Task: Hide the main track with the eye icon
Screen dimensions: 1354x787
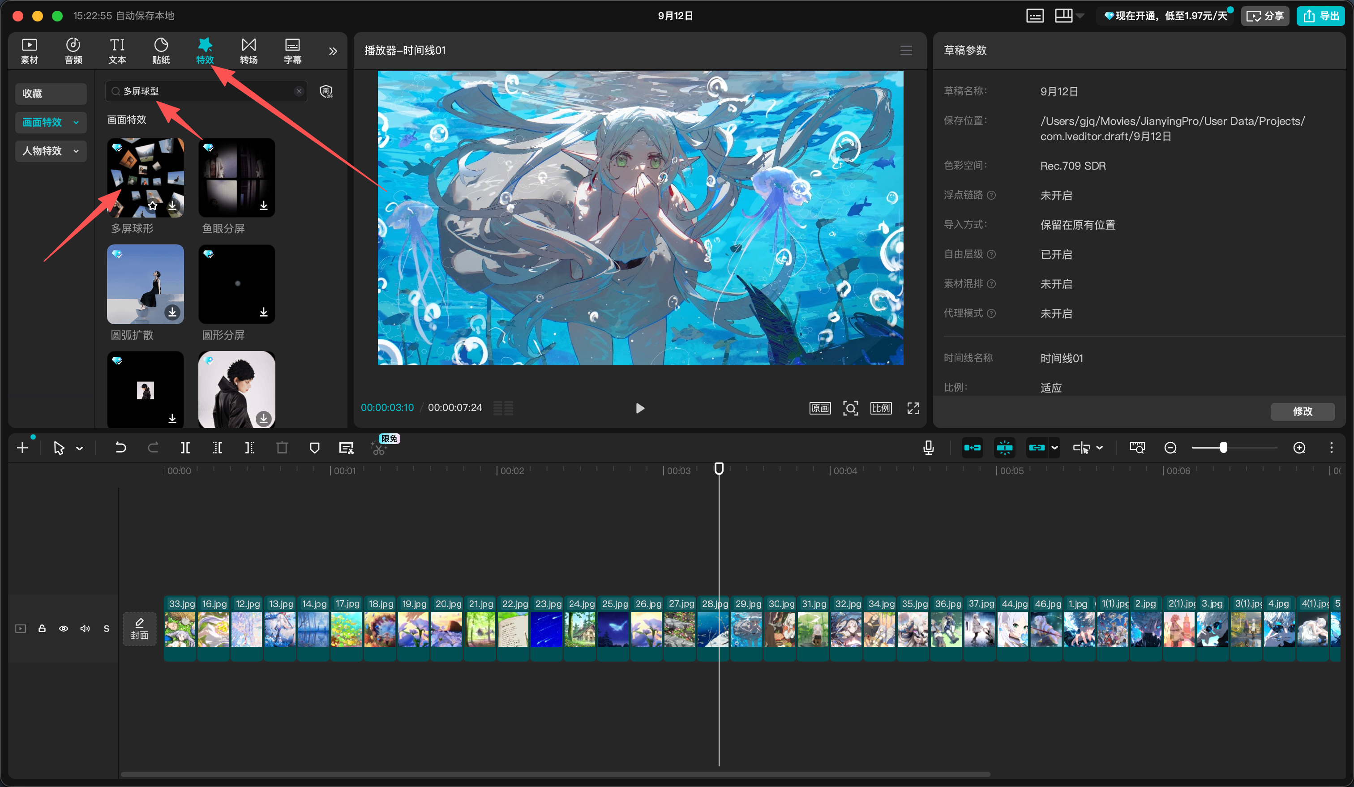Action: pos(64,629)
